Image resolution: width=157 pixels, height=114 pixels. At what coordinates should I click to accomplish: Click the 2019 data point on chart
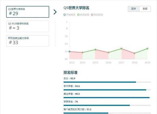(147, 49)
